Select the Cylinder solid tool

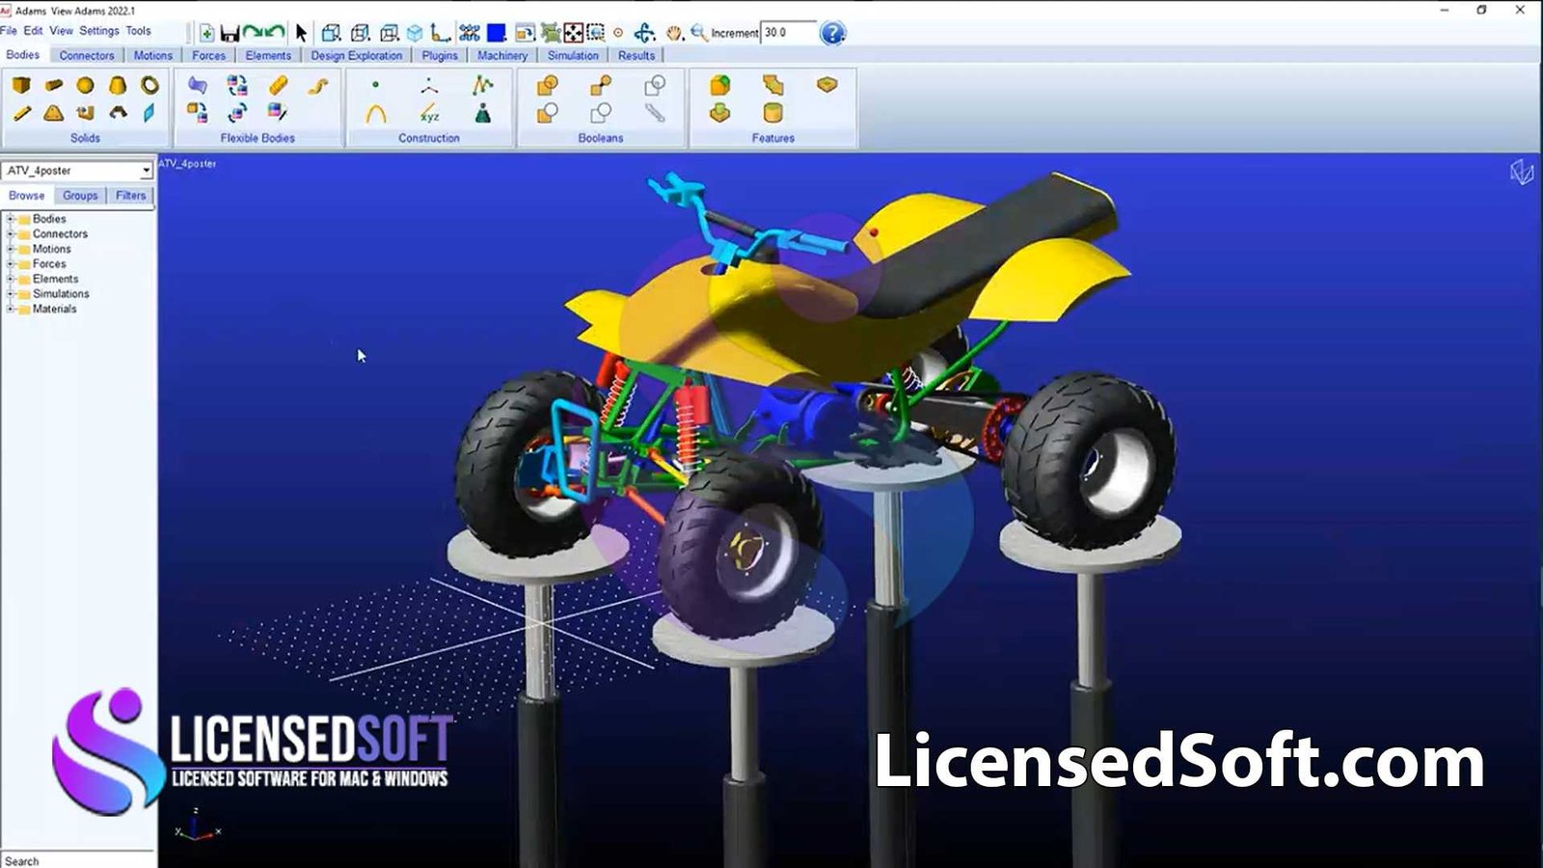coord(53,85)
